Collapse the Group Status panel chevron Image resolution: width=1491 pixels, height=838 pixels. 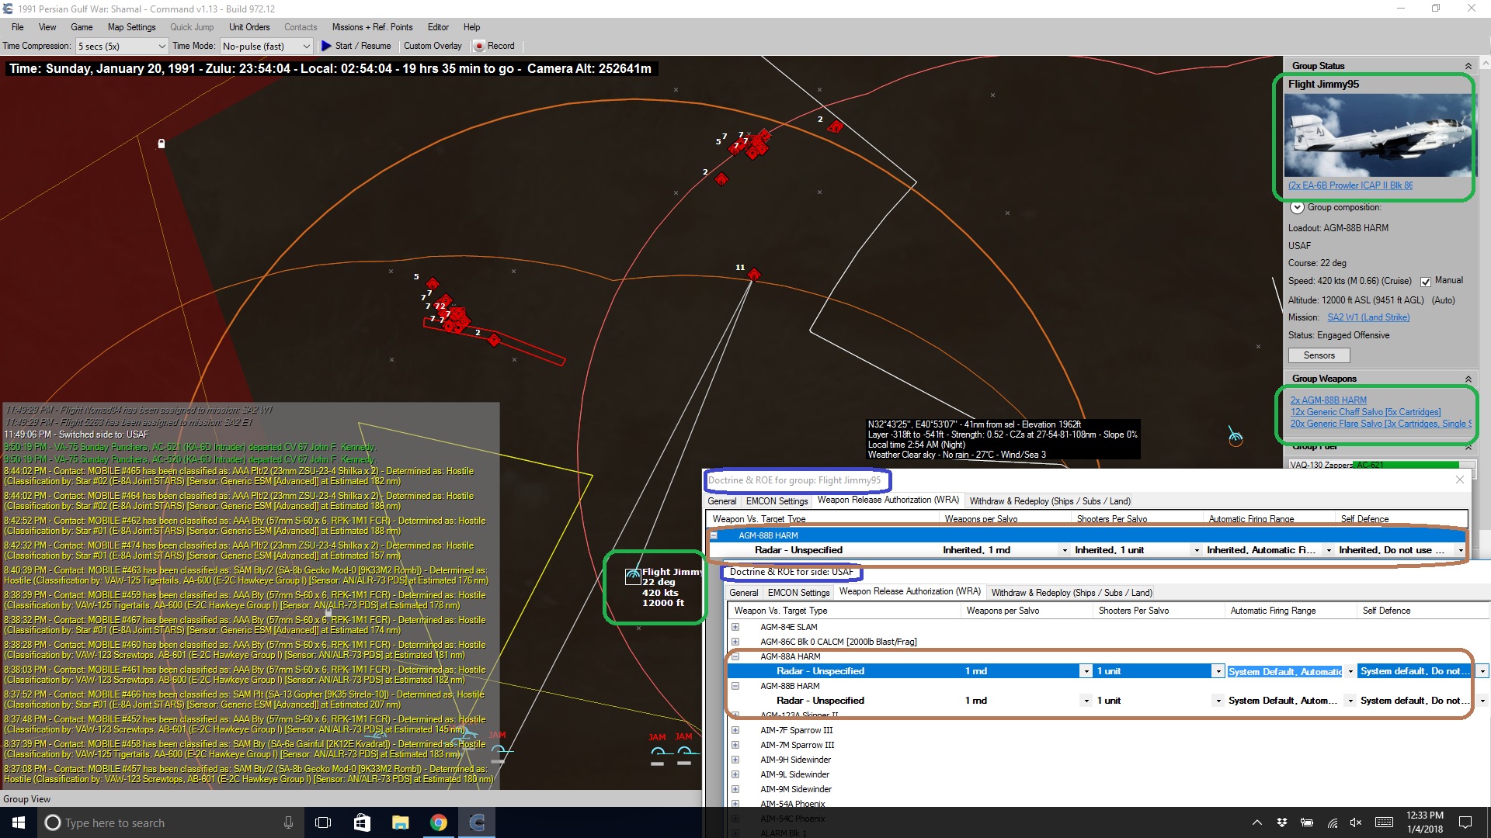[1468, 66]
